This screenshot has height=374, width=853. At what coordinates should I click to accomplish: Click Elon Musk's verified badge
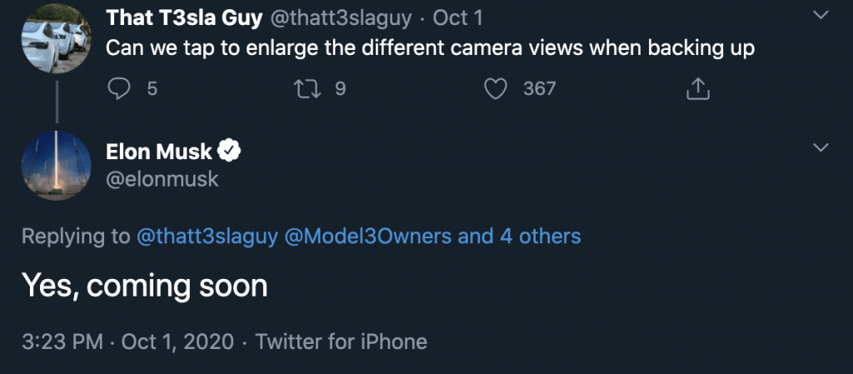(x=230, y=151)
